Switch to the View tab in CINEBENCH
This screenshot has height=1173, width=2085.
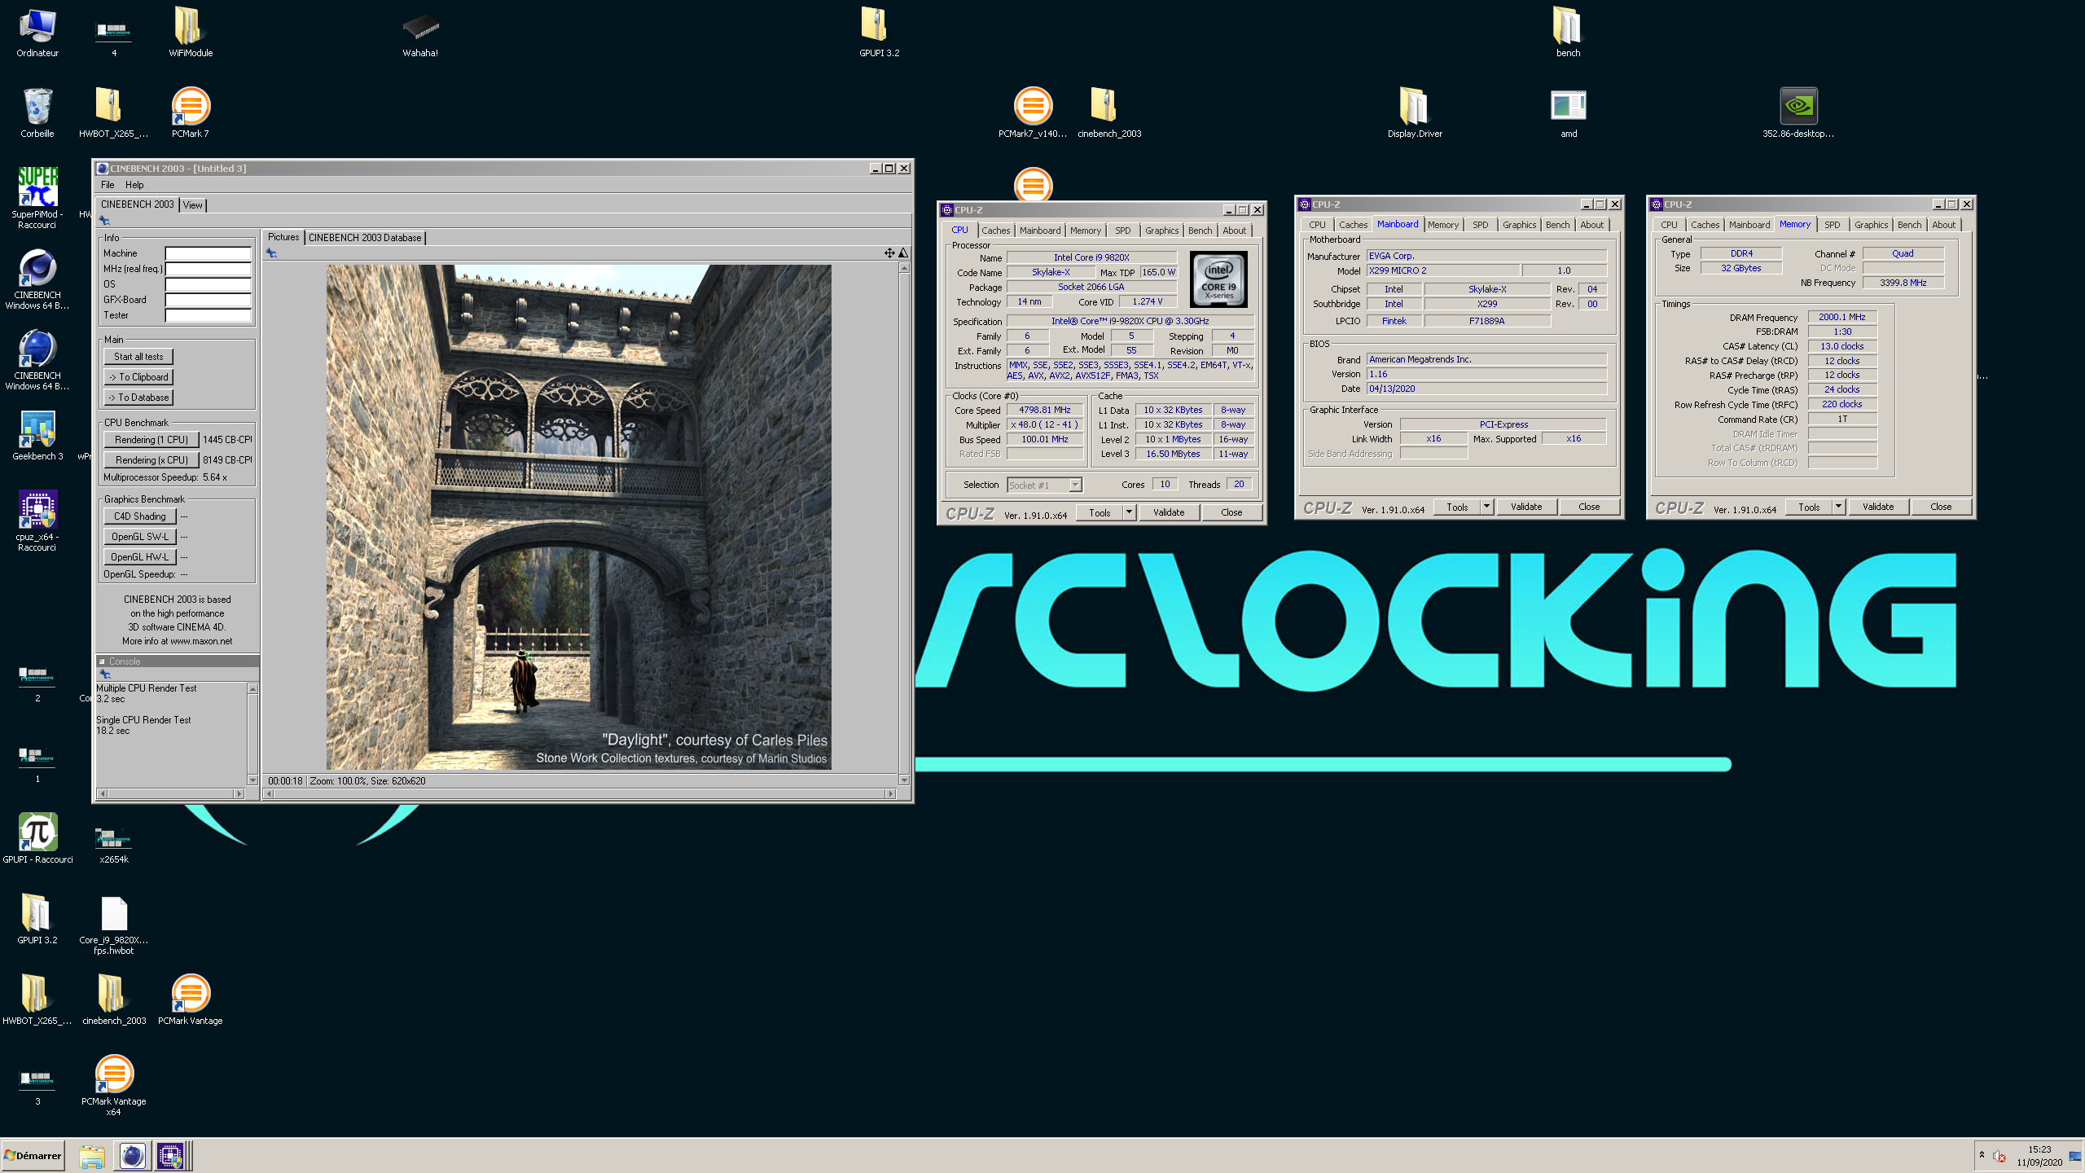(x=193, y=205)
